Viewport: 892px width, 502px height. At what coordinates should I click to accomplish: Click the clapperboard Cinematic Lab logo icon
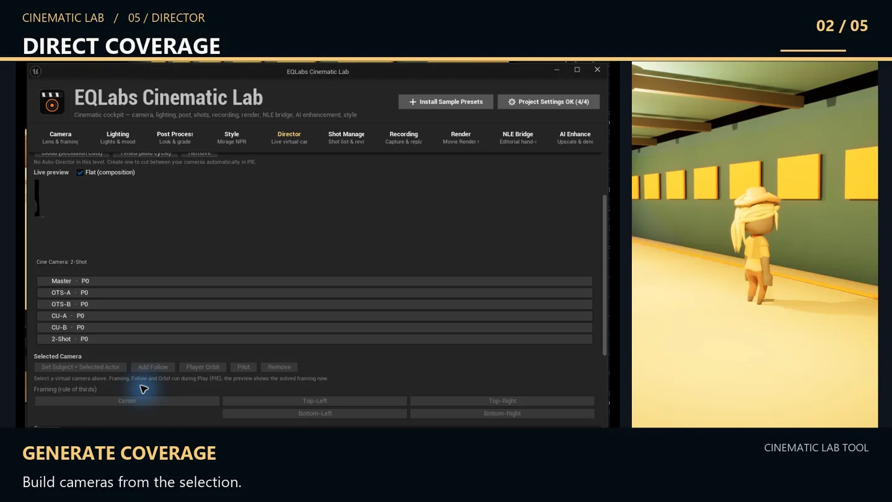(x=52, y=102)
